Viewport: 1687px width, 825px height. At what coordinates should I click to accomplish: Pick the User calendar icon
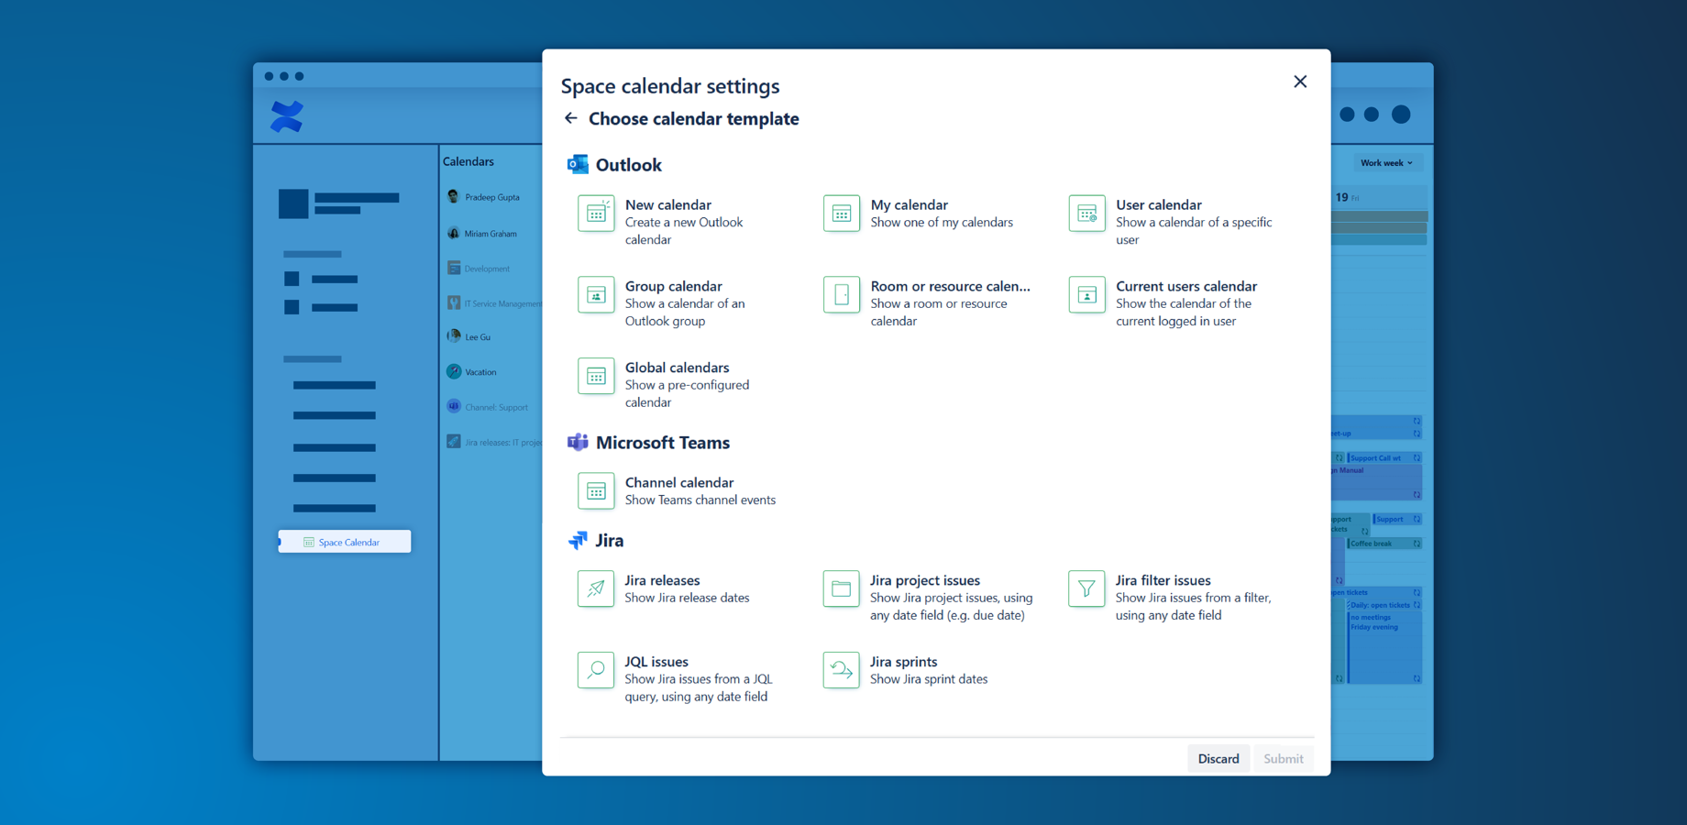click(1086, 214)
